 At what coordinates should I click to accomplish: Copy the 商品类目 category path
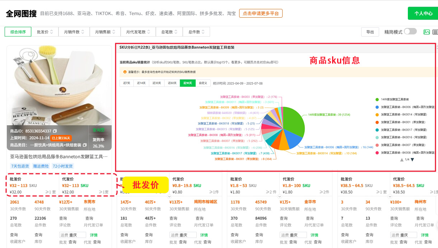point(85,145)
